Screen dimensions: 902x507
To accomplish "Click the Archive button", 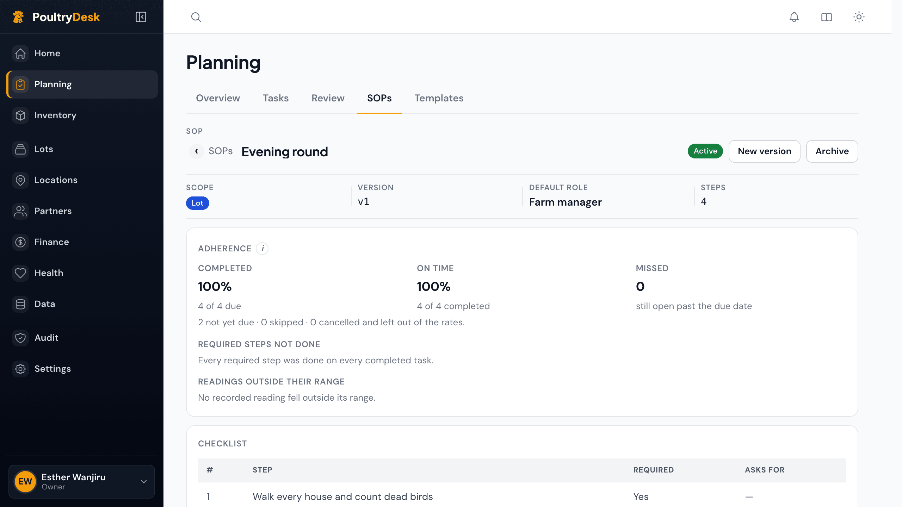I will [x=832, y=151].
